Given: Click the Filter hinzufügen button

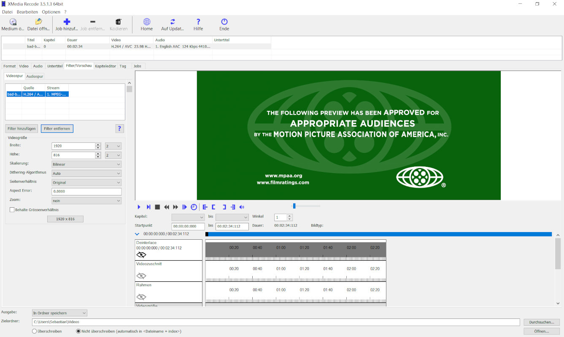Looking at the screenshot, I should 22,128.
